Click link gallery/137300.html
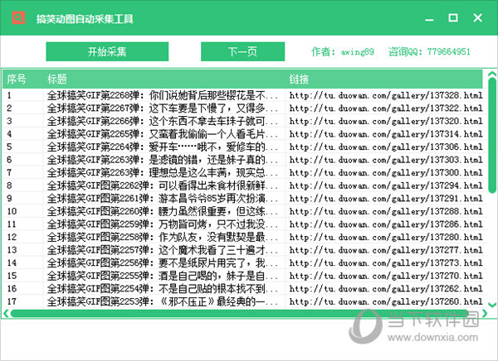 [386, 173]
